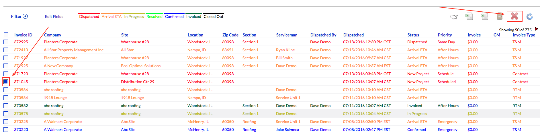Image resolution: width=540 pixels, height=133 pixels.
Task: Sort by the Location column header
Action: point(195,35)
